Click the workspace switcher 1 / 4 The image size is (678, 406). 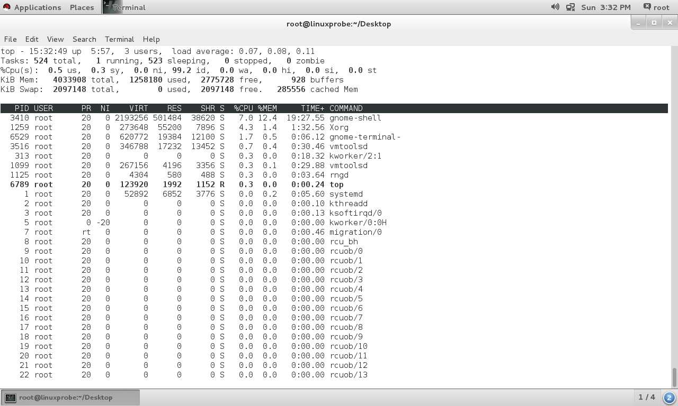(x=647, y=397)
